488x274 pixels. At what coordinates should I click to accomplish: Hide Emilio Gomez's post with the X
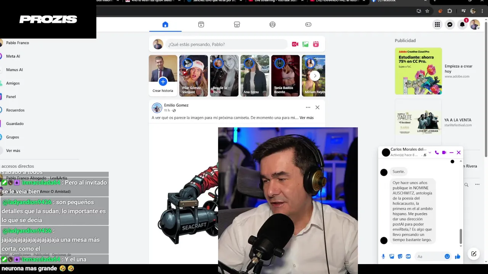coord(317,107)
